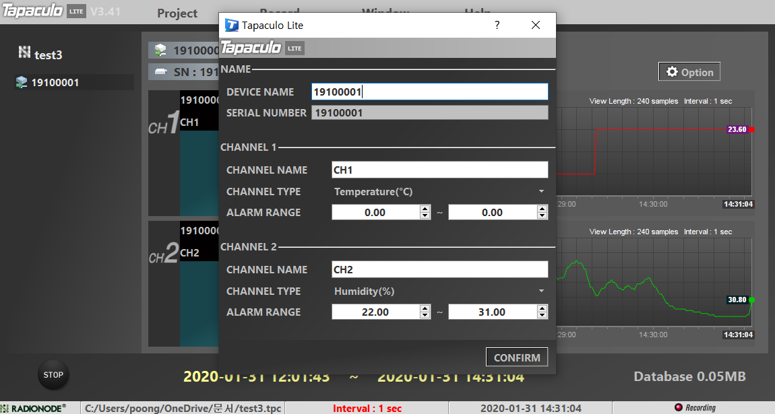Increase Channel 2 alarm upper limit 31.00
The image size is (775, 414).
542,308
